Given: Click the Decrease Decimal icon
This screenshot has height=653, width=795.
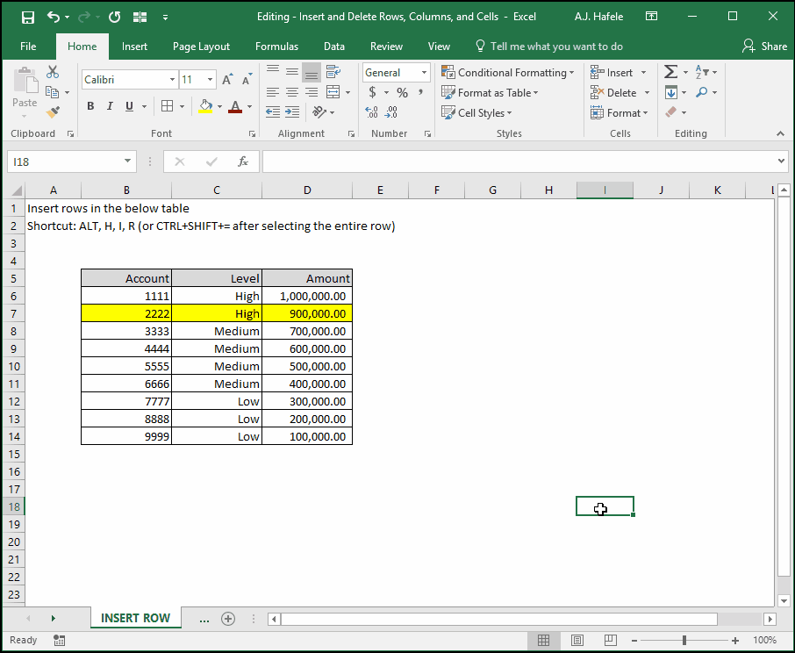Looking at the screenshot, I should click(x=390, y=112).
